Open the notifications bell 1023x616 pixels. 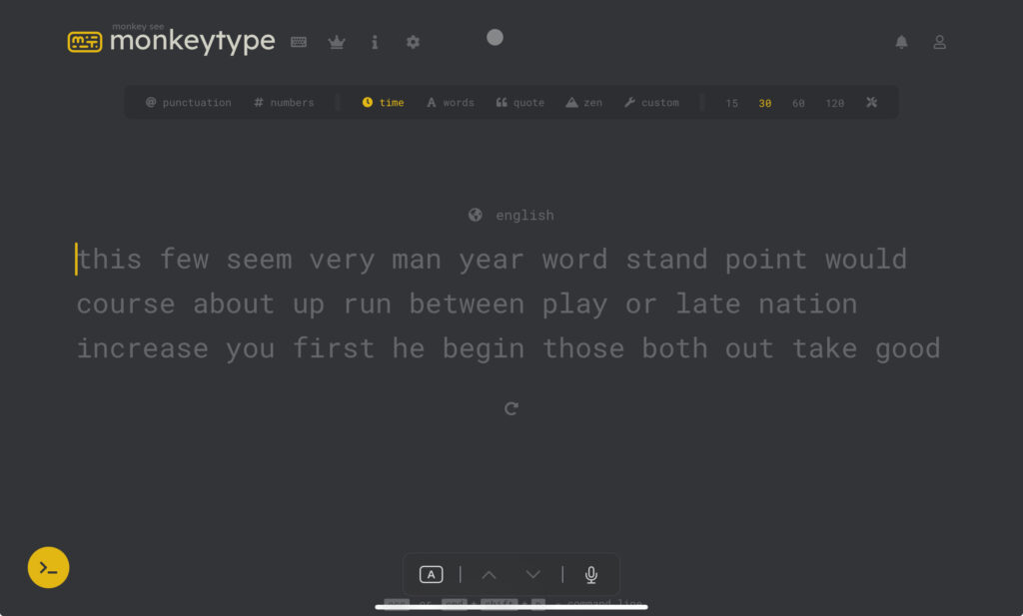[901, 42]
